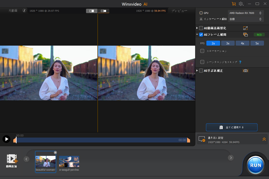This screenshot has width=269, height=179.
Task: Click the blue RUN button
Action: 256,165
